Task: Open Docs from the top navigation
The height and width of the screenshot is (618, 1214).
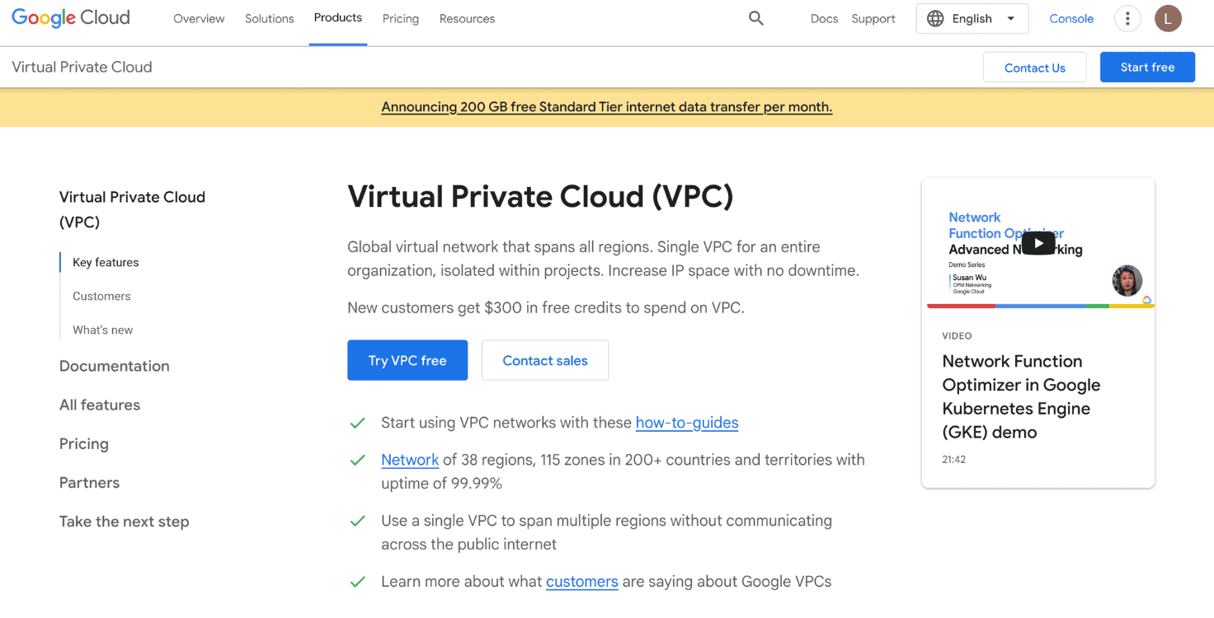Action: (824, 18)
